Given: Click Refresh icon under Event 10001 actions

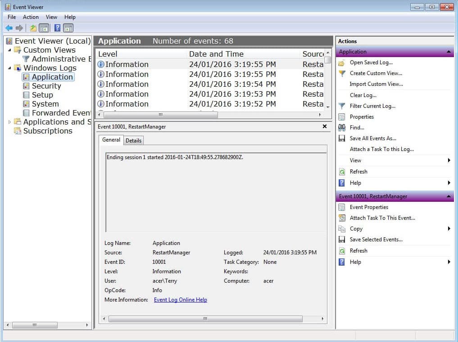Looking at the screenshot, I should click(342, 250).
